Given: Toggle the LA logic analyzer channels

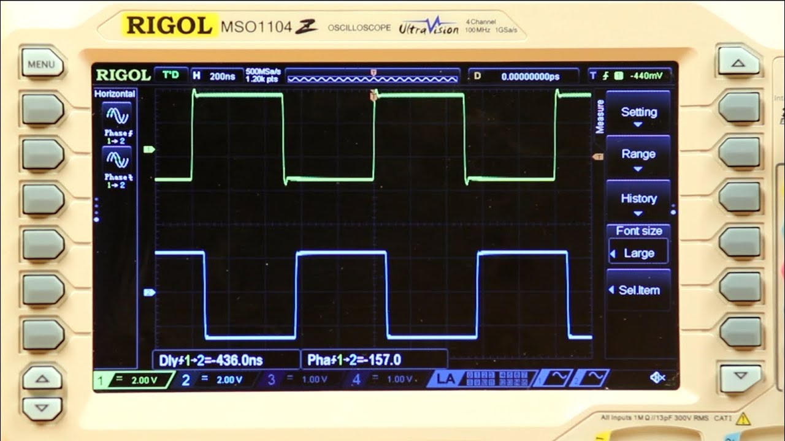Looking at the screenshot, I should (x=483, y=379).
